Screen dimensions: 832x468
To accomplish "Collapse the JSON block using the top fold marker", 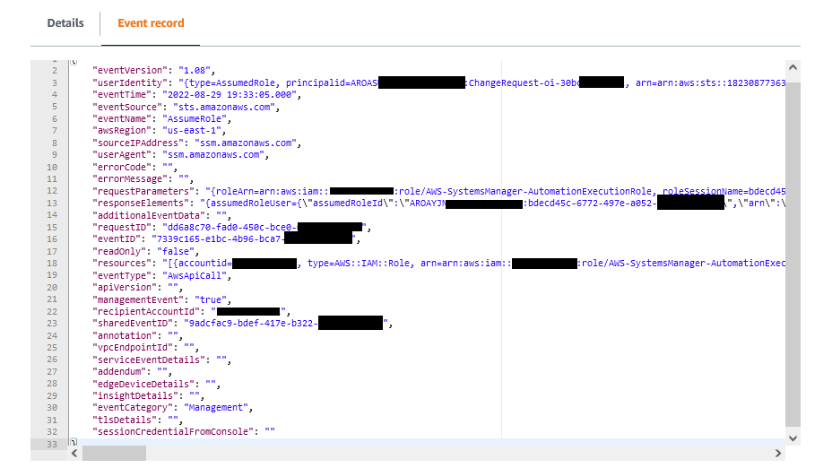I will (x=74, y=62).
